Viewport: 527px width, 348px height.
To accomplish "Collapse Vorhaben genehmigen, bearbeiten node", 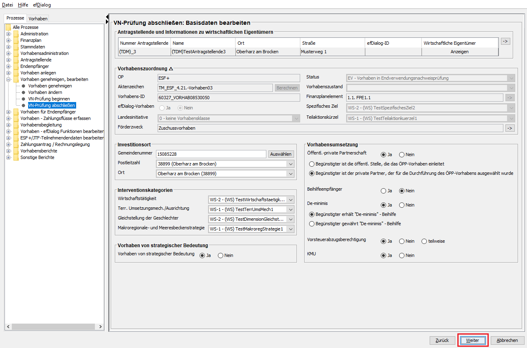I will click(x=8, y=79).
